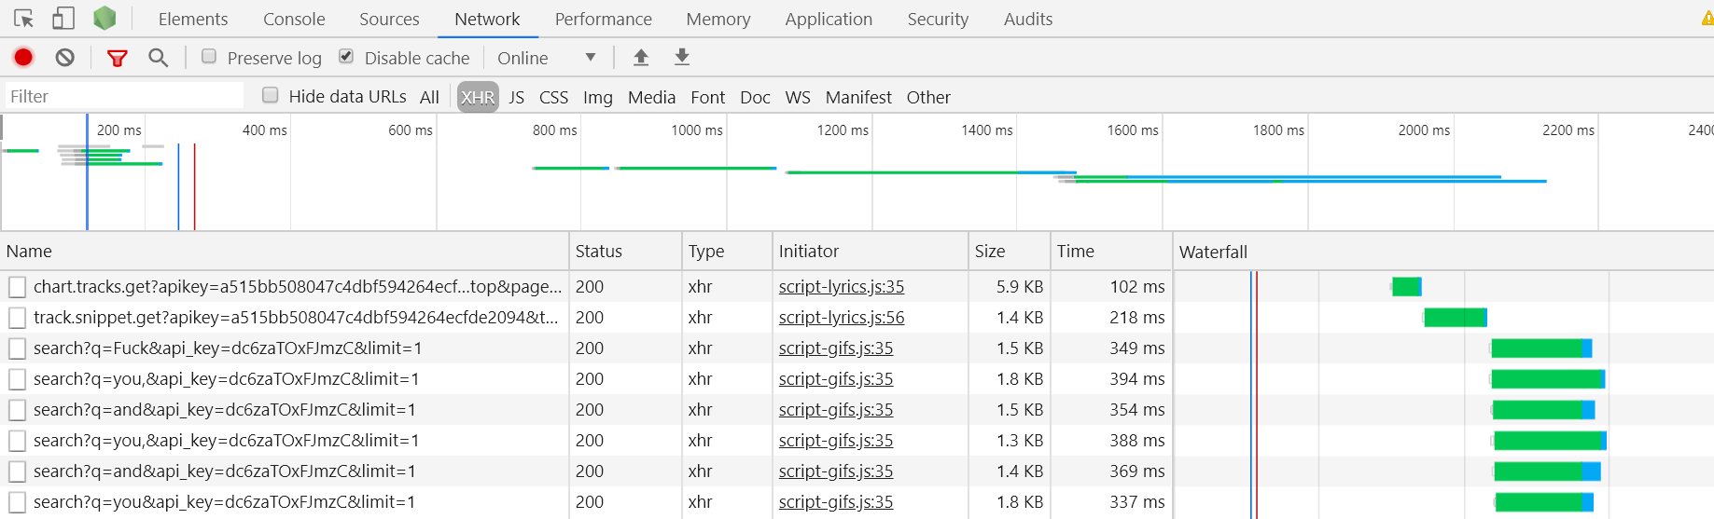
Task: Uncheck the Disable cache checkbox
Action: pos(346,57)
